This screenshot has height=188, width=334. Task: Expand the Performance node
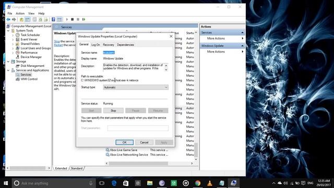coord(13,53)
